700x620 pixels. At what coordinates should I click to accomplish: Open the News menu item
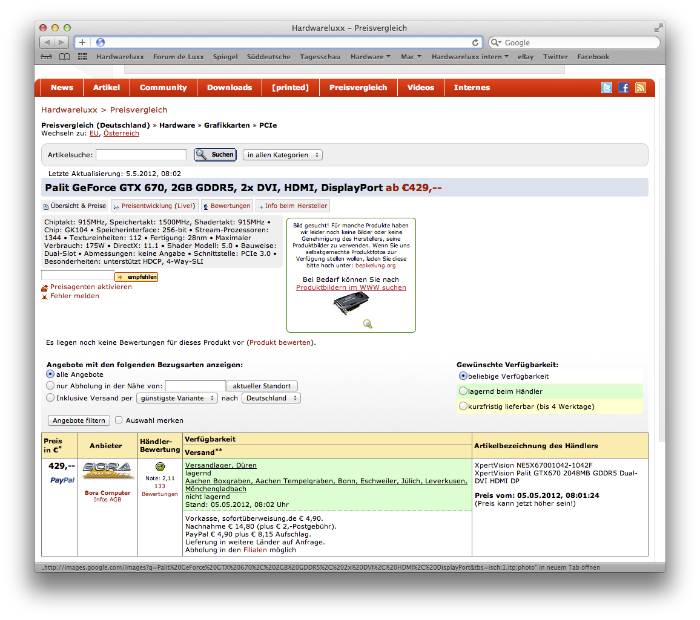pos(62,88)
